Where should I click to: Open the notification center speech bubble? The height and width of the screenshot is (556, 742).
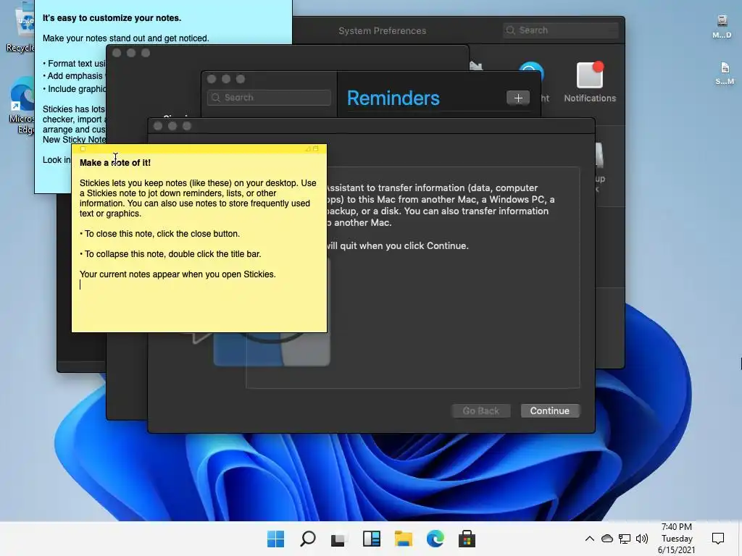pyautogui.click(x=718, y=539)
